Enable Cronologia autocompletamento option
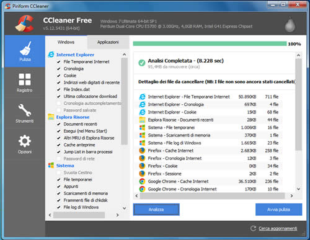 click(x=59, y=103)
